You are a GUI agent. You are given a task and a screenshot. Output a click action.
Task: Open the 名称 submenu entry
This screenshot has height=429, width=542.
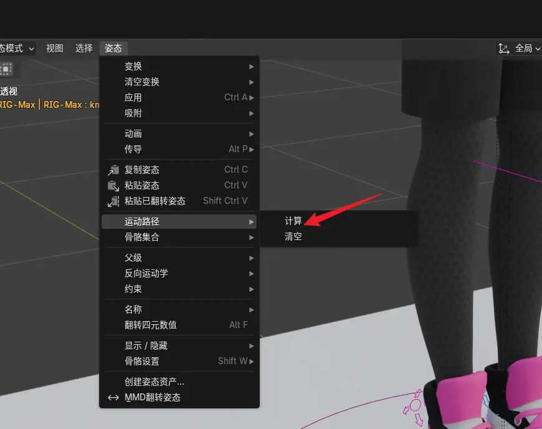[179, 310]
